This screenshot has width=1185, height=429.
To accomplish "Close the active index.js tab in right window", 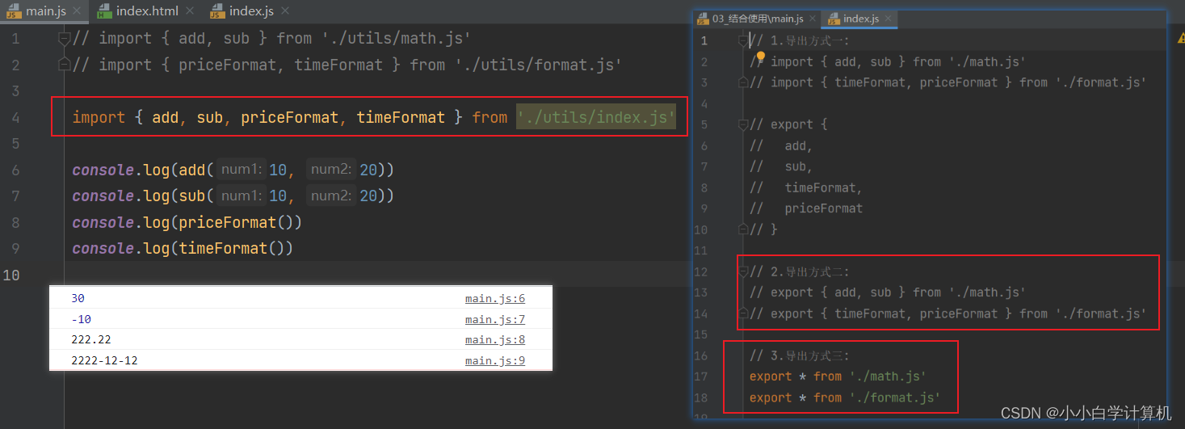I will pos(888,19).
